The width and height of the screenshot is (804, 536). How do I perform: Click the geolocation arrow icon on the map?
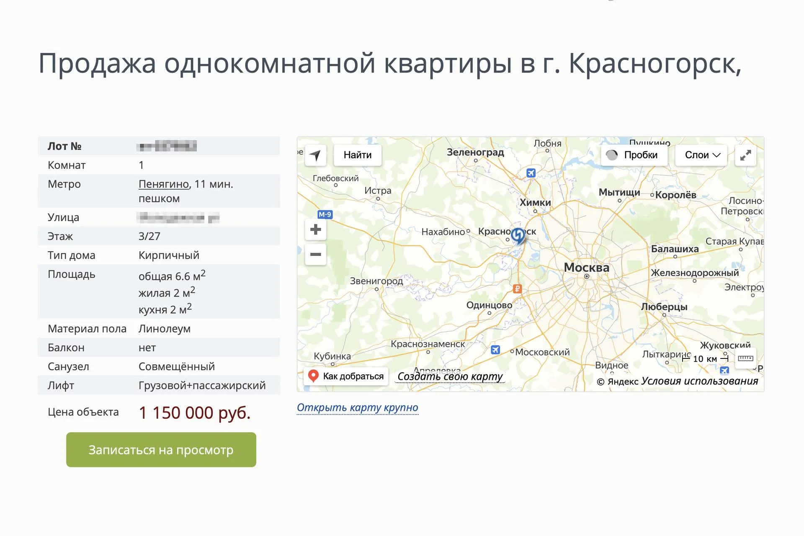click(x=315, y=155)
